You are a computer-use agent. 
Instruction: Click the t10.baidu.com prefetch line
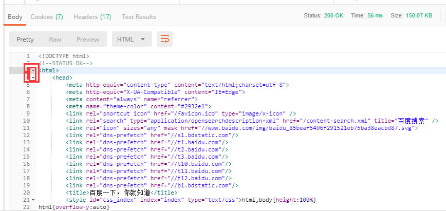(149, 164)
